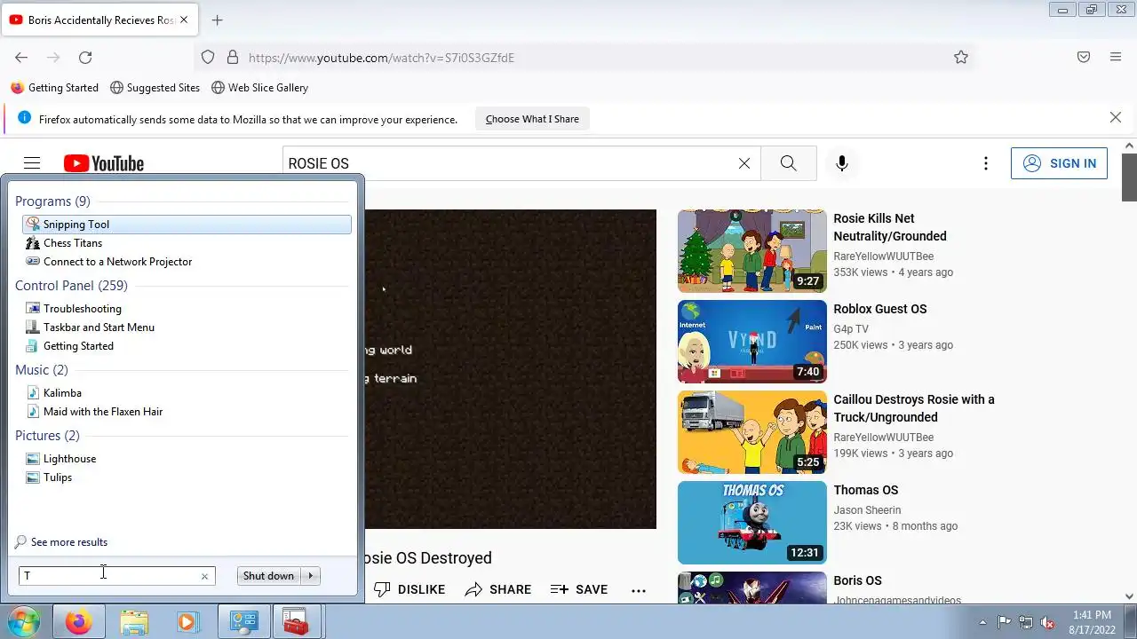The height and width of the screenshot is (639, 1137).
Task: Open Windows Explorer from taskbar
Action: 133,622
